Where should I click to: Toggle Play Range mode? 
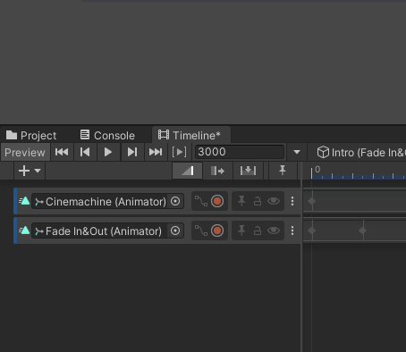179,152
